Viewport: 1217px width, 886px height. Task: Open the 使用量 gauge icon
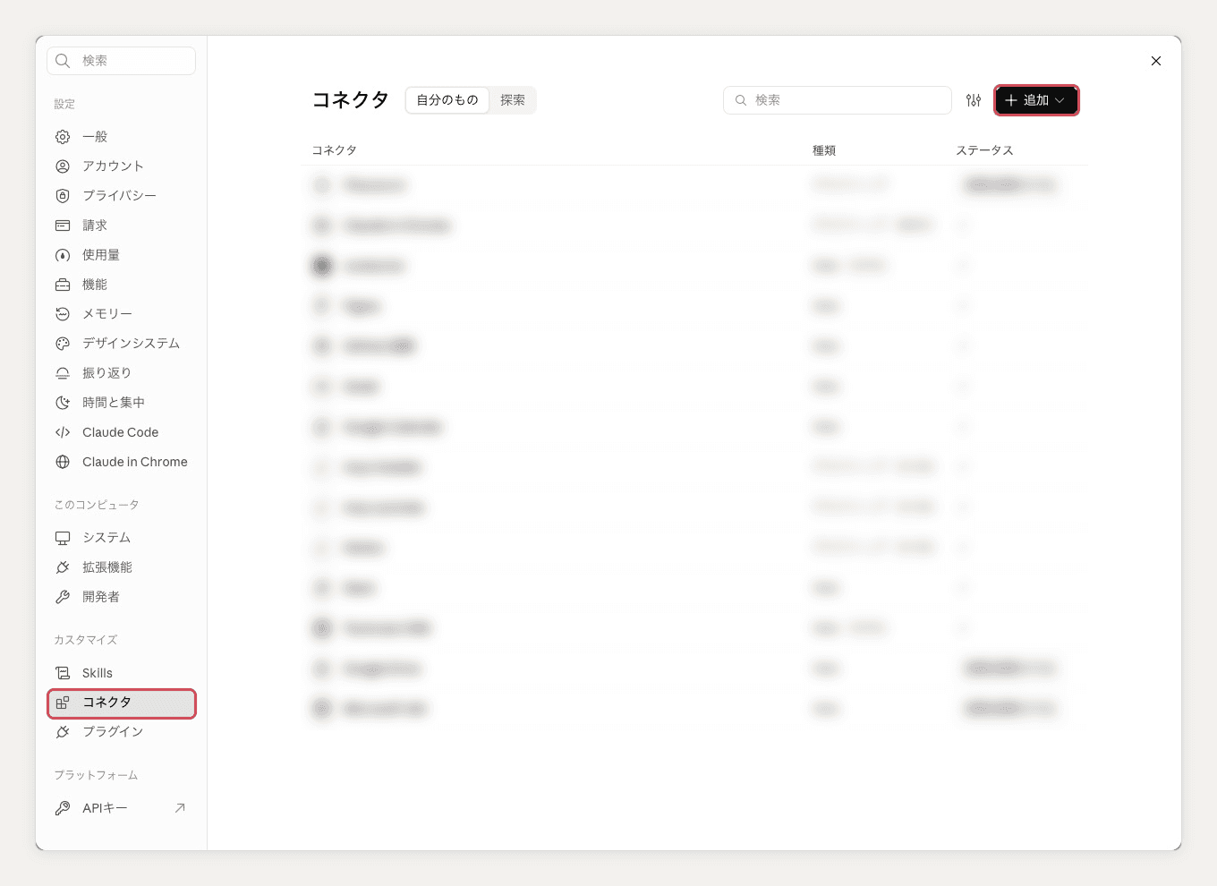63,255
